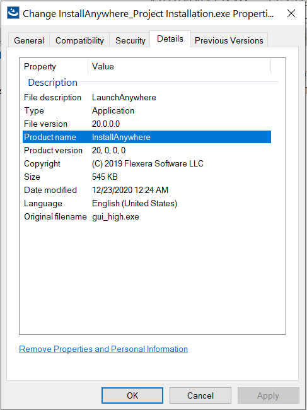Select the File version property
Image resolution: width=307 pixels, height=410 pixels.
click(x=45, y=124)
